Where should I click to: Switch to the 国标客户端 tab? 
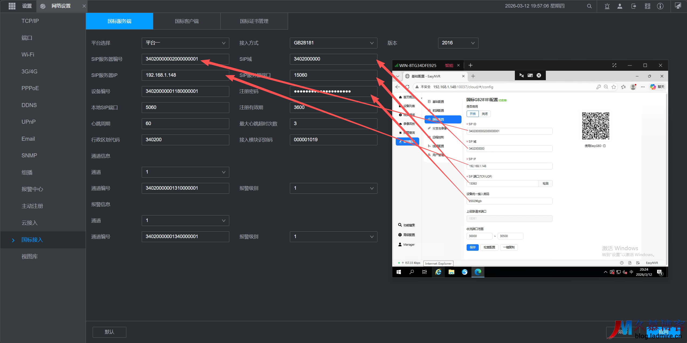(x=187, y=21)
